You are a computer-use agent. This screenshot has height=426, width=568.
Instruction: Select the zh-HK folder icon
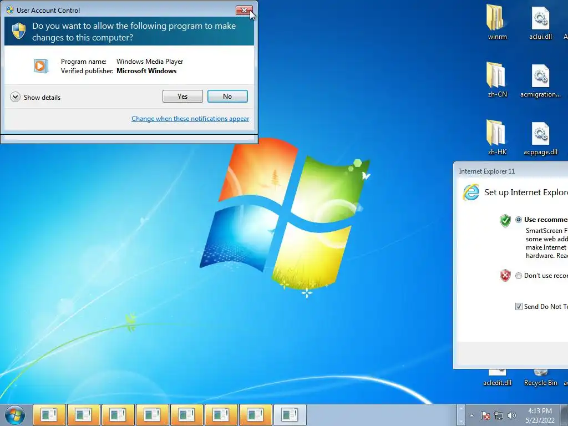pyautogui.click(x=497, y=138)
